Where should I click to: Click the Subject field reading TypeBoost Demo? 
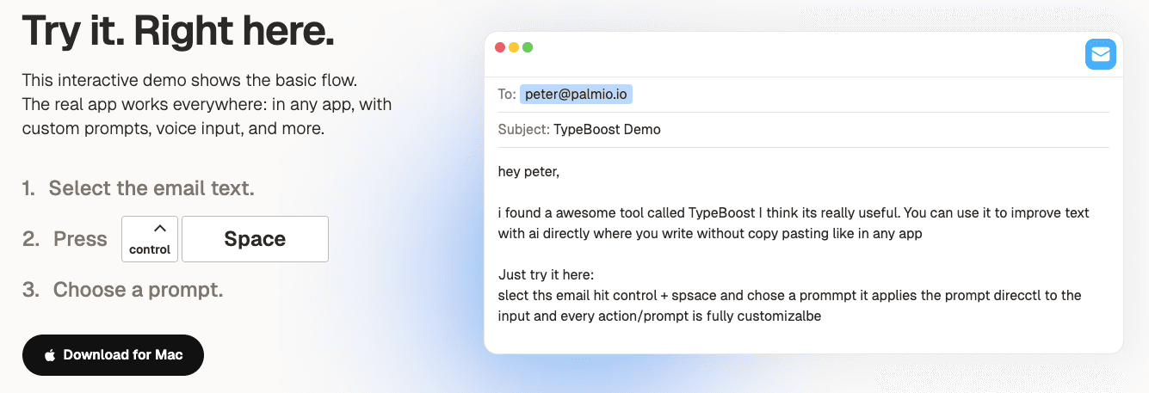(x=607, y=130)
